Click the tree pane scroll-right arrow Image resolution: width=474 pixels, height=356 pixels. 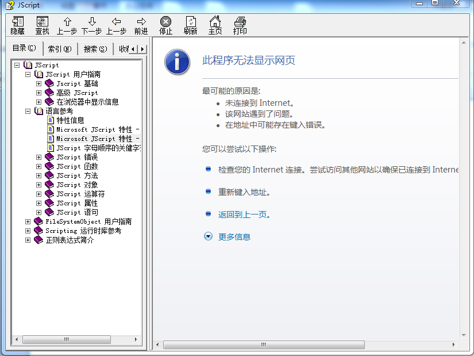136,339
